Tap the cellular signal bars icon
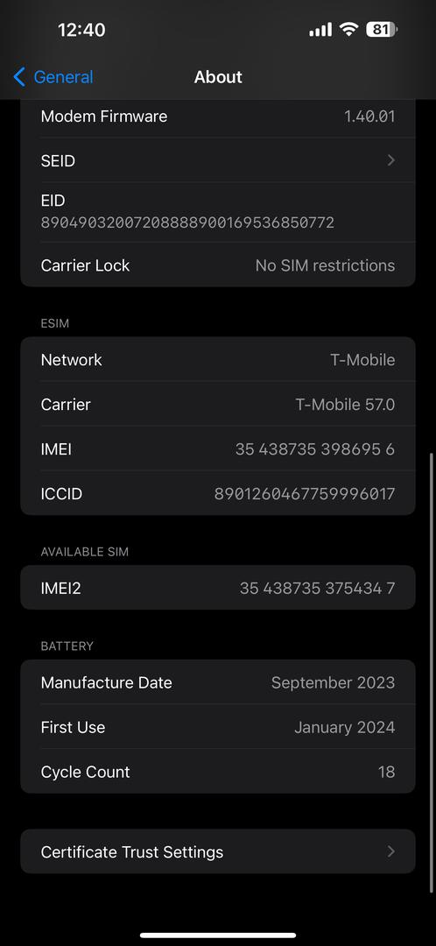The image size is (436, 946). 320,29
